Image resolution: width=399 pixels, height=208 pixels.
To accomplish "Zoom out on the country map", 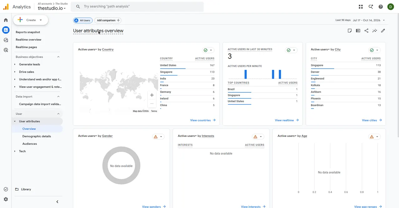I will (152, 104).
